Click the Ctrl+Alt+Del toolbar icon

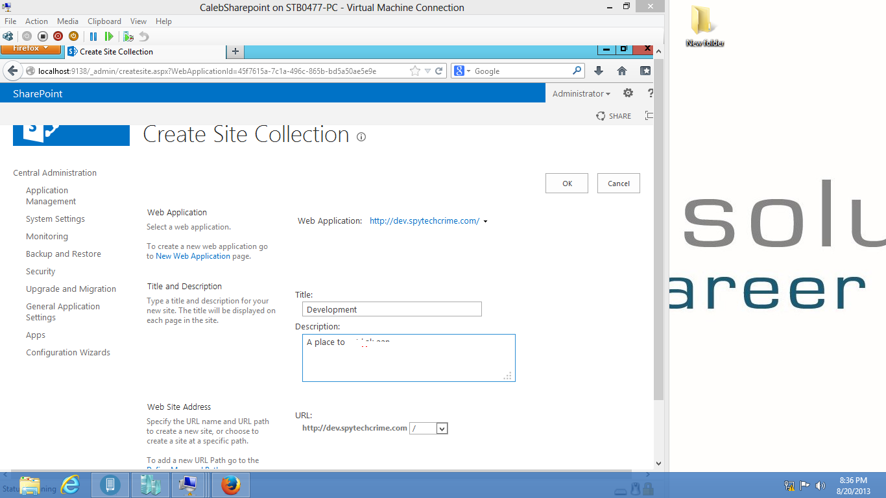tap(8, 36)
